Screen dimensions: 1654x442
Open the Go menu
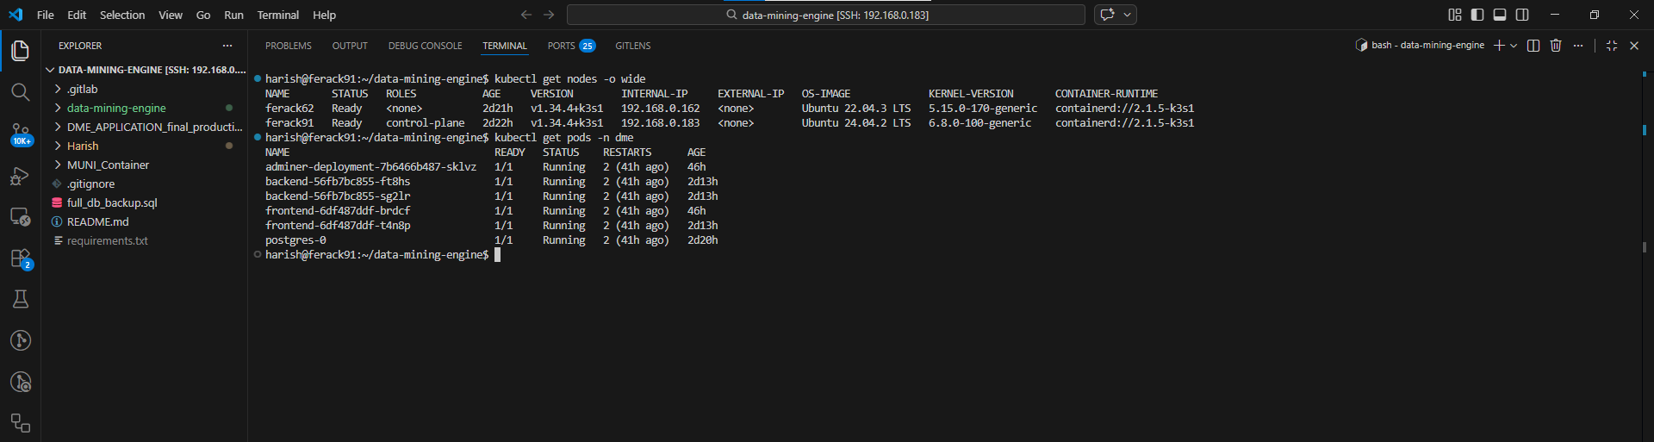tap(203, 15)
